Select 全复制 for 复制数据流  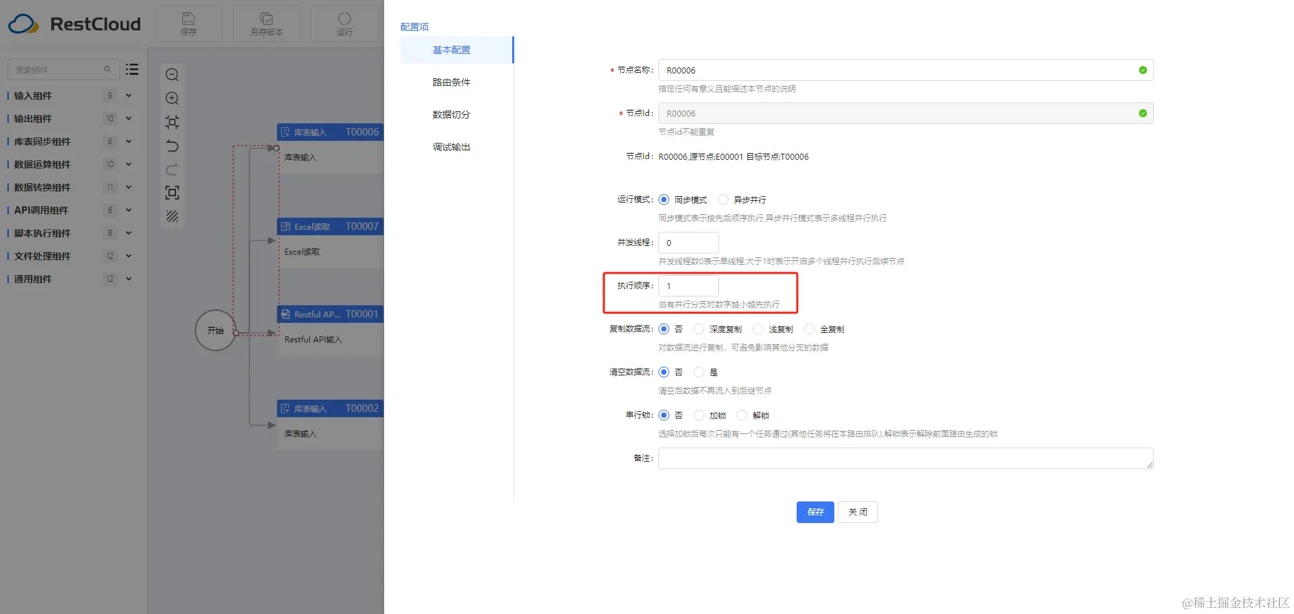(x=809, y=329)
